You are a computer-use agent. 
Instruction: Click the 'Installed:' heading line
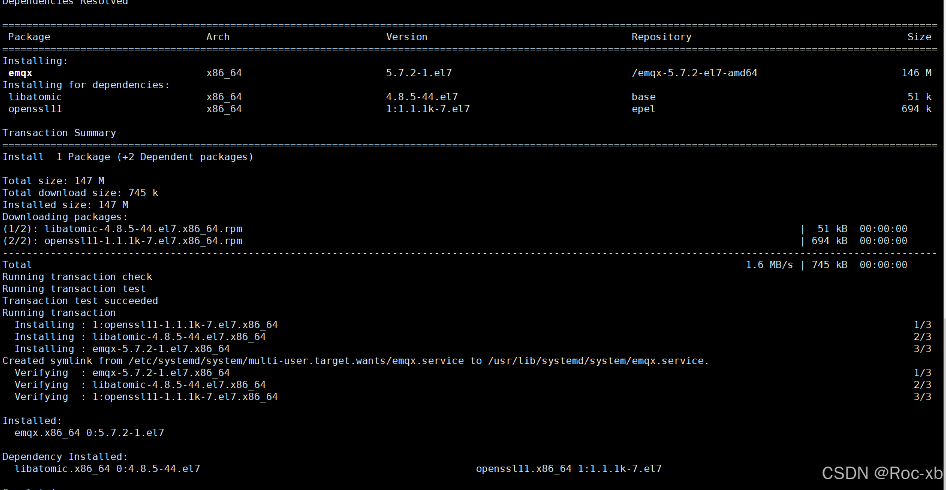[x=32, y=421]
